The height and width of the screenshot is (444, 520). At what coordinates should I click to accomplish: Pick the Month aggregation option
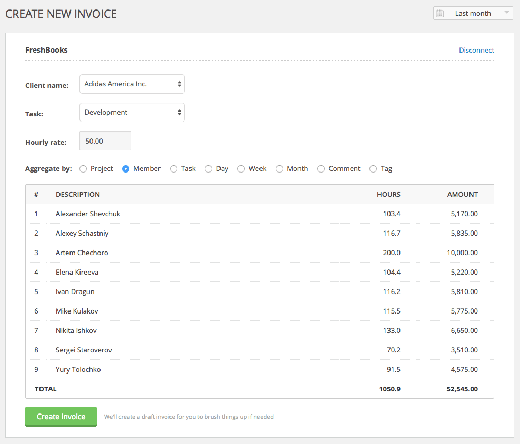click(279, 169)
